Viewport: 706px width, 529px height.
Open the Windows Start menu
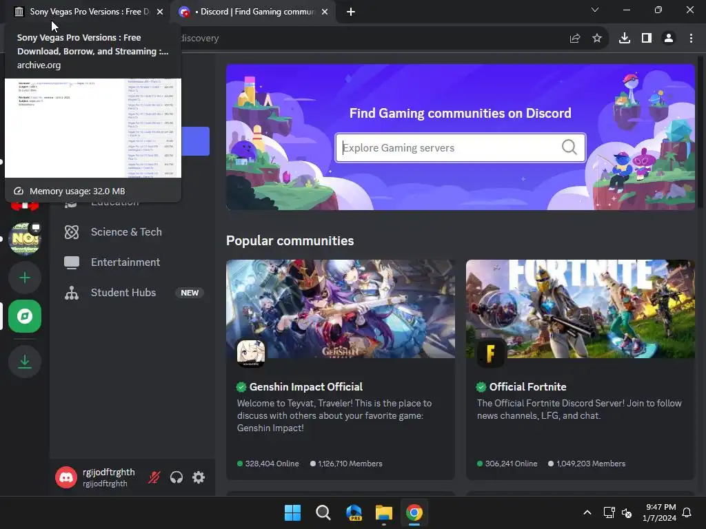(292, 512)
